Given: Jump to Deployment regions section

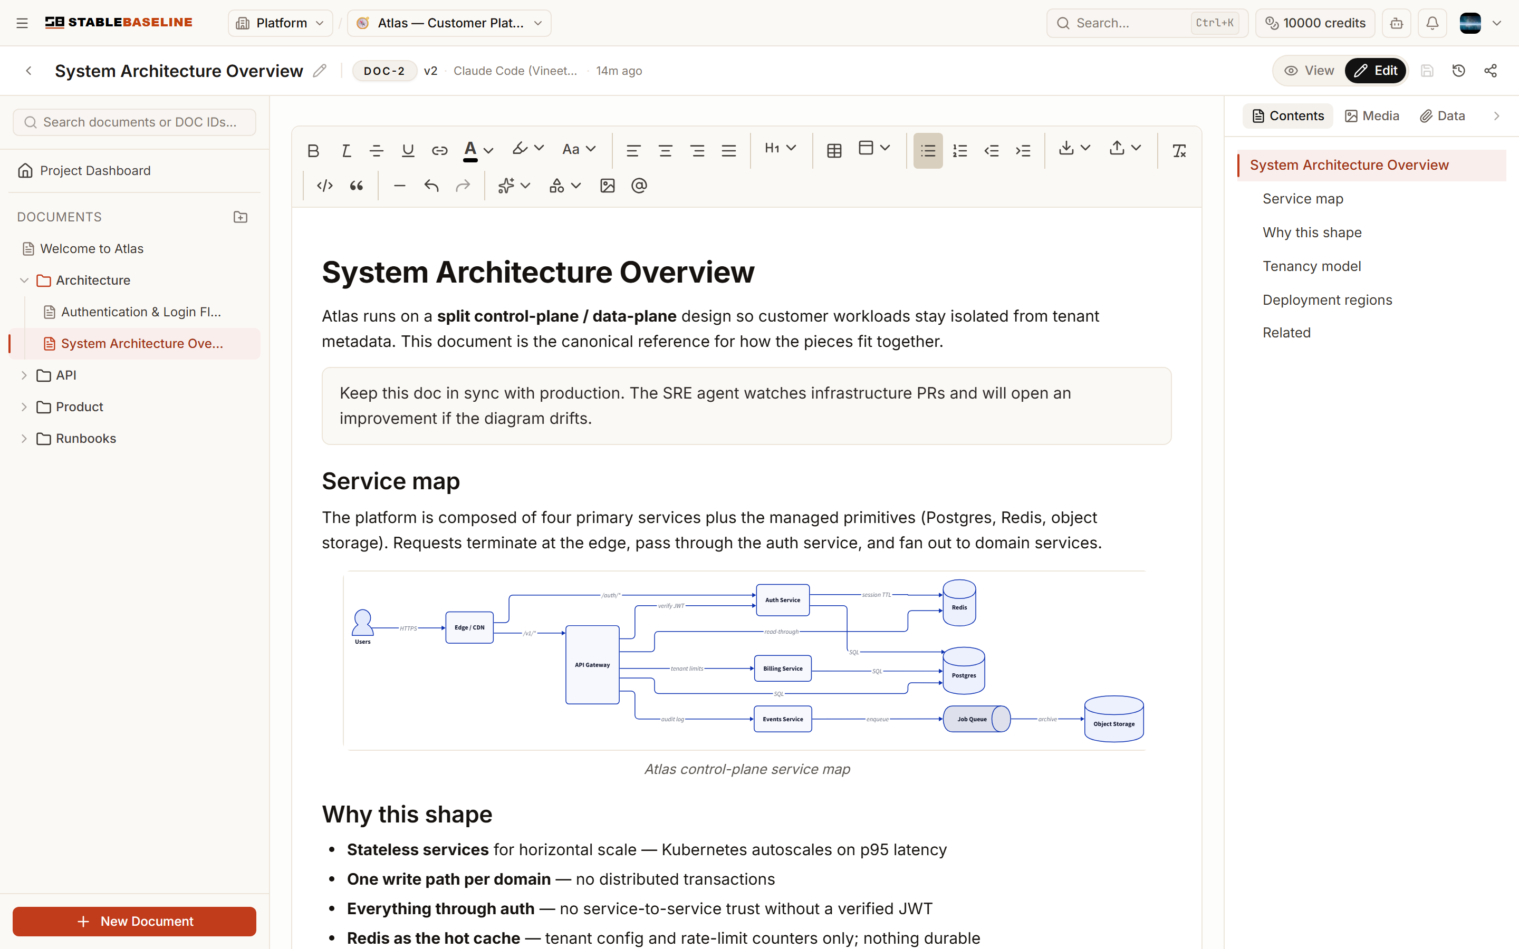Looking at the screenshot, I should pos(1327,300).
